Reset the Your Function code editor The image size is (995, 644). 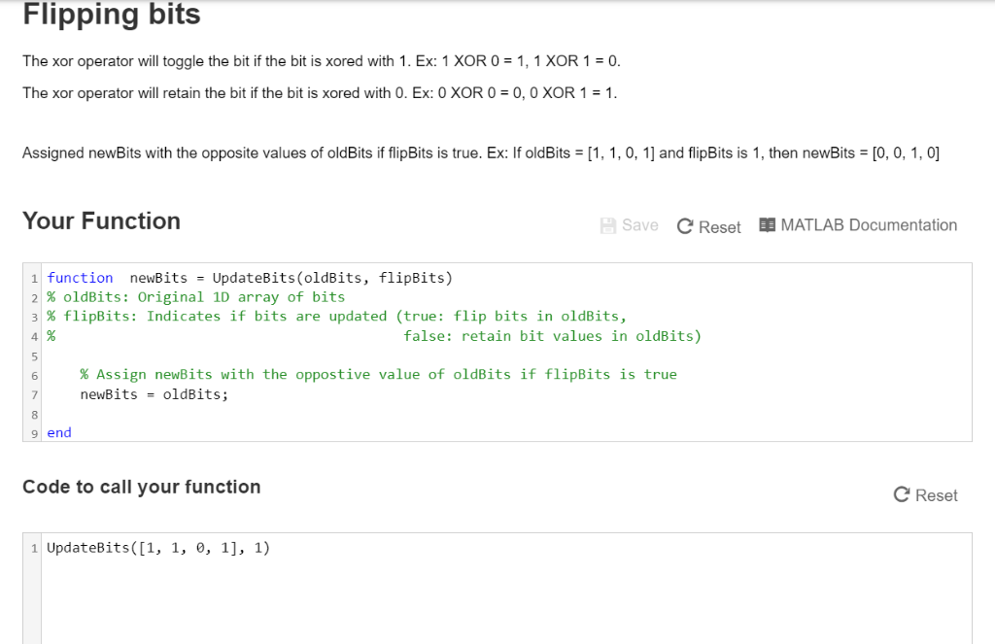tap(708, 227)
